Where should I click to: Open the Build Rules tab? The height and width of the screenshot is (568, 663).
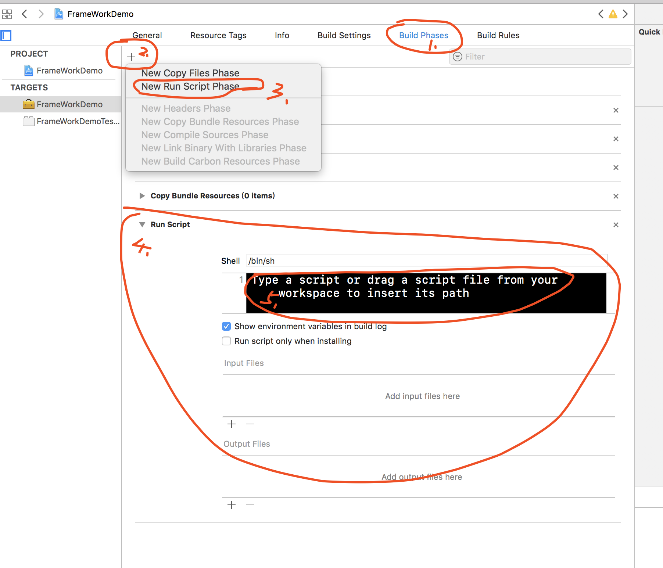tap(498, 35)
